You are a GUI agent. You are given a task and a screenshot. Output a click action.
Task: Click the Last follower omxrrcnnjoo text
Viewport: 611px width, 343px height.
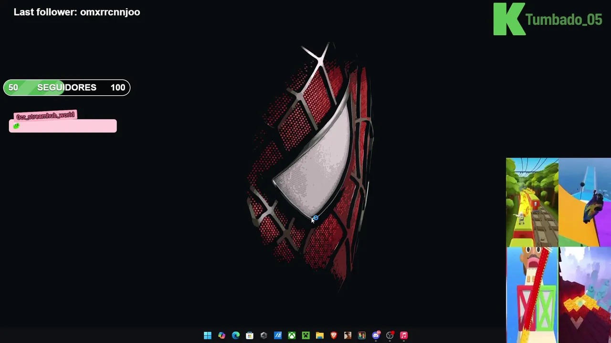[77, 12]
